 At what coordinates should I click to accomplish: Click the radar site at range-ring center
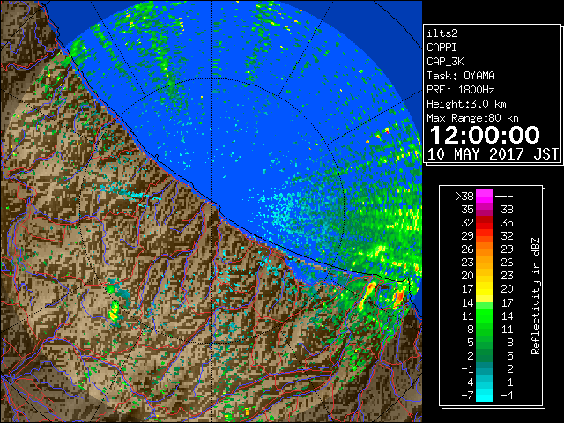click(211, 211)
